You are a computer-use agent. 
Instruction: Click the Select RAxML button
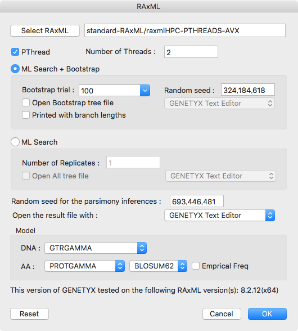coord(45,31)
